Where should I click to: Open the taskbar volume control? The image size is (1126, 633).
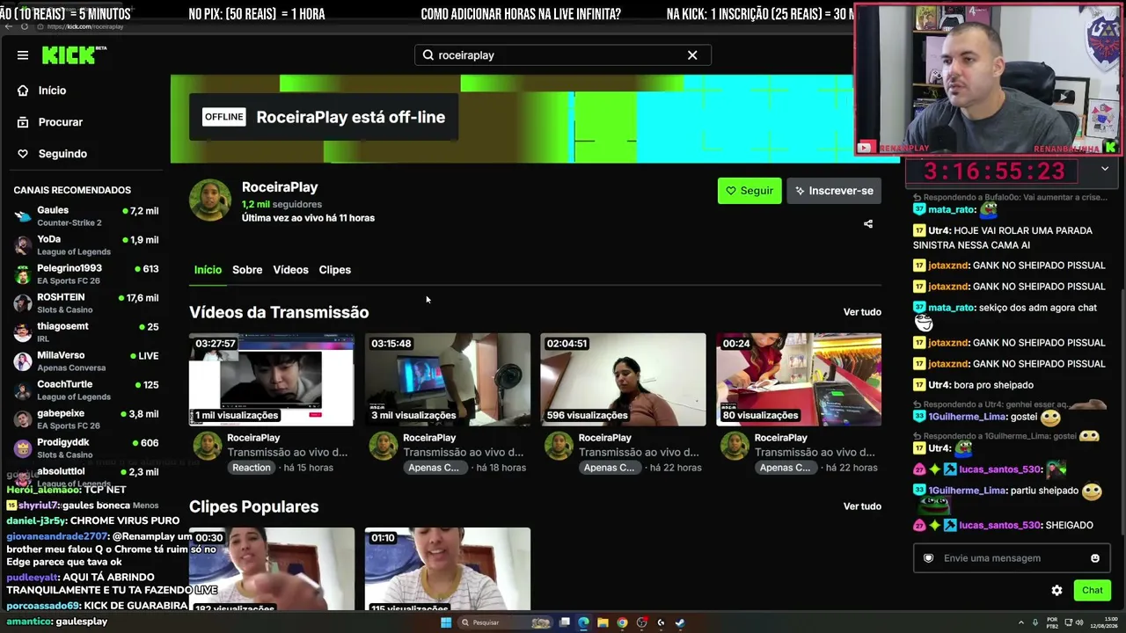1080,622
